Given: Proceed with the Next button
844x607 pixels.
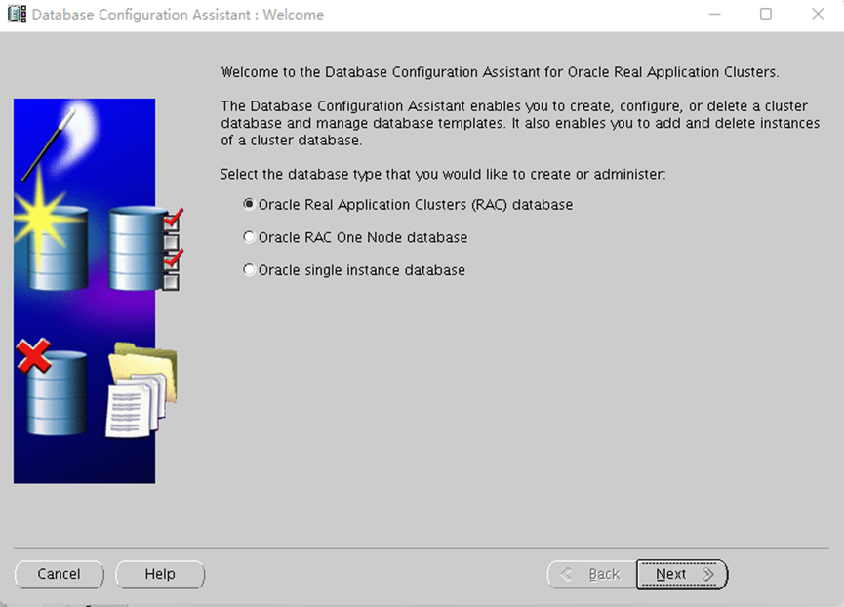Looking at the screenshot, I should pos(682,574).
